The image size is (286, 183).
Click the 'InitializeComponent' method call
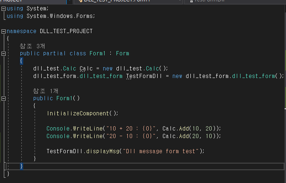78,113
